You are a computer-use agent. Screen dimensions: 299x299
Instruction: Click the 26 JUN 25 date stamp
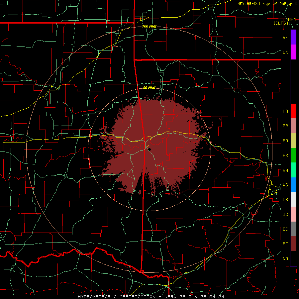click(193, 297)
